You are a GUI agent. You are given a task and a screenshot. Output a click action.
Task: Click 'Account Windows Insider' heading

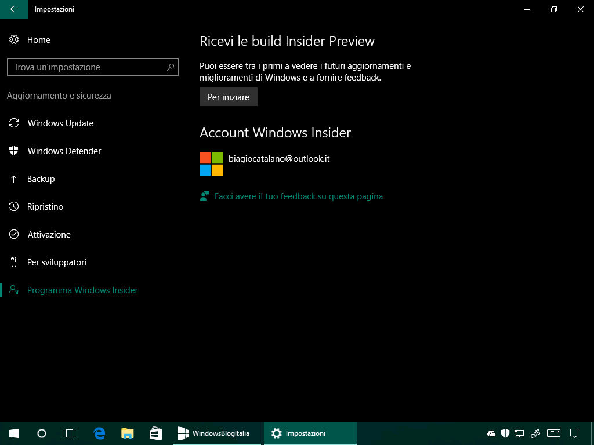click(x=276, y=133)
